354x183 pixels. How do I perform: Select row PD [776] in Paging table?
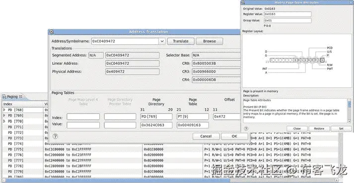(x=22, y=155)
